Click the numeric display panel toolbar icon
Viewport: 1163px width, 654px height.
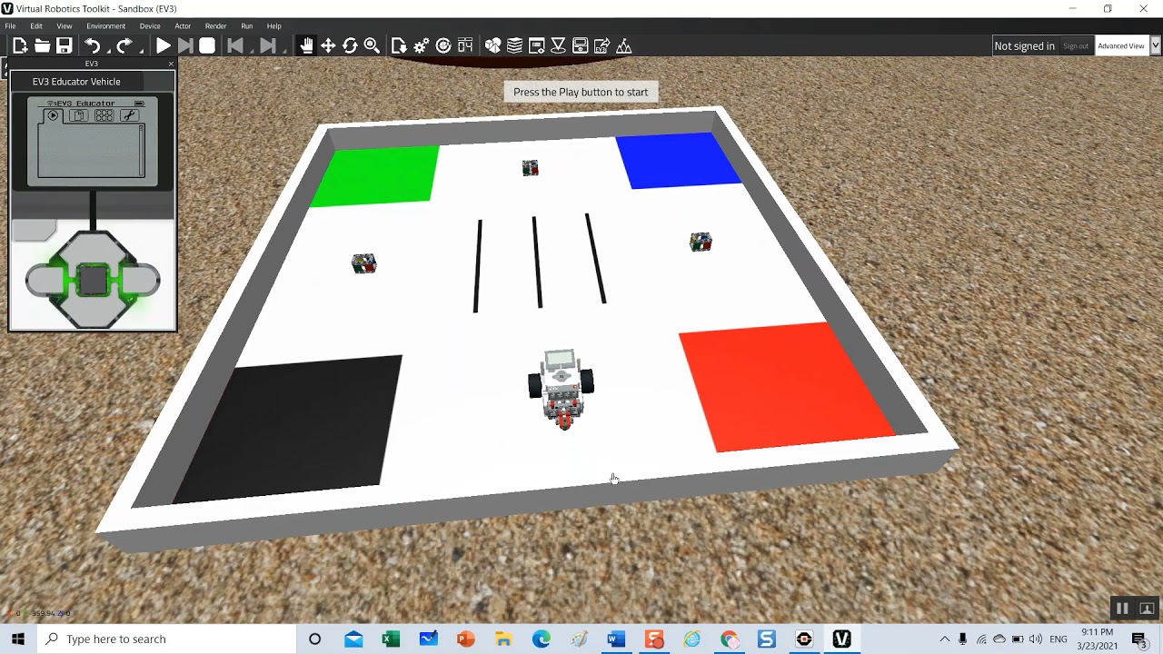[465, 45]
